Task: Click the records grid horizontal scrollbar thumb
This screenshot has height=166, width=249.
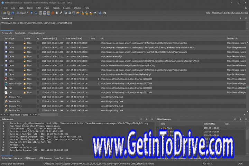Action: 49,115
